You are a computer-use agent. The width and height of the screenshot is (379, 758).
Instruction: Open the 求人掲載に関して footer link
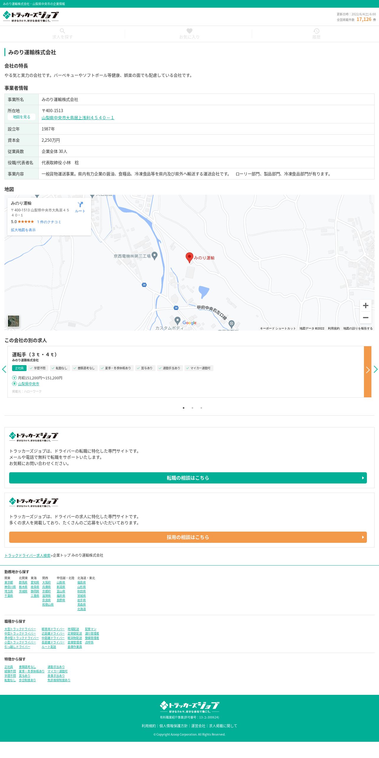[x=223, y=726]
